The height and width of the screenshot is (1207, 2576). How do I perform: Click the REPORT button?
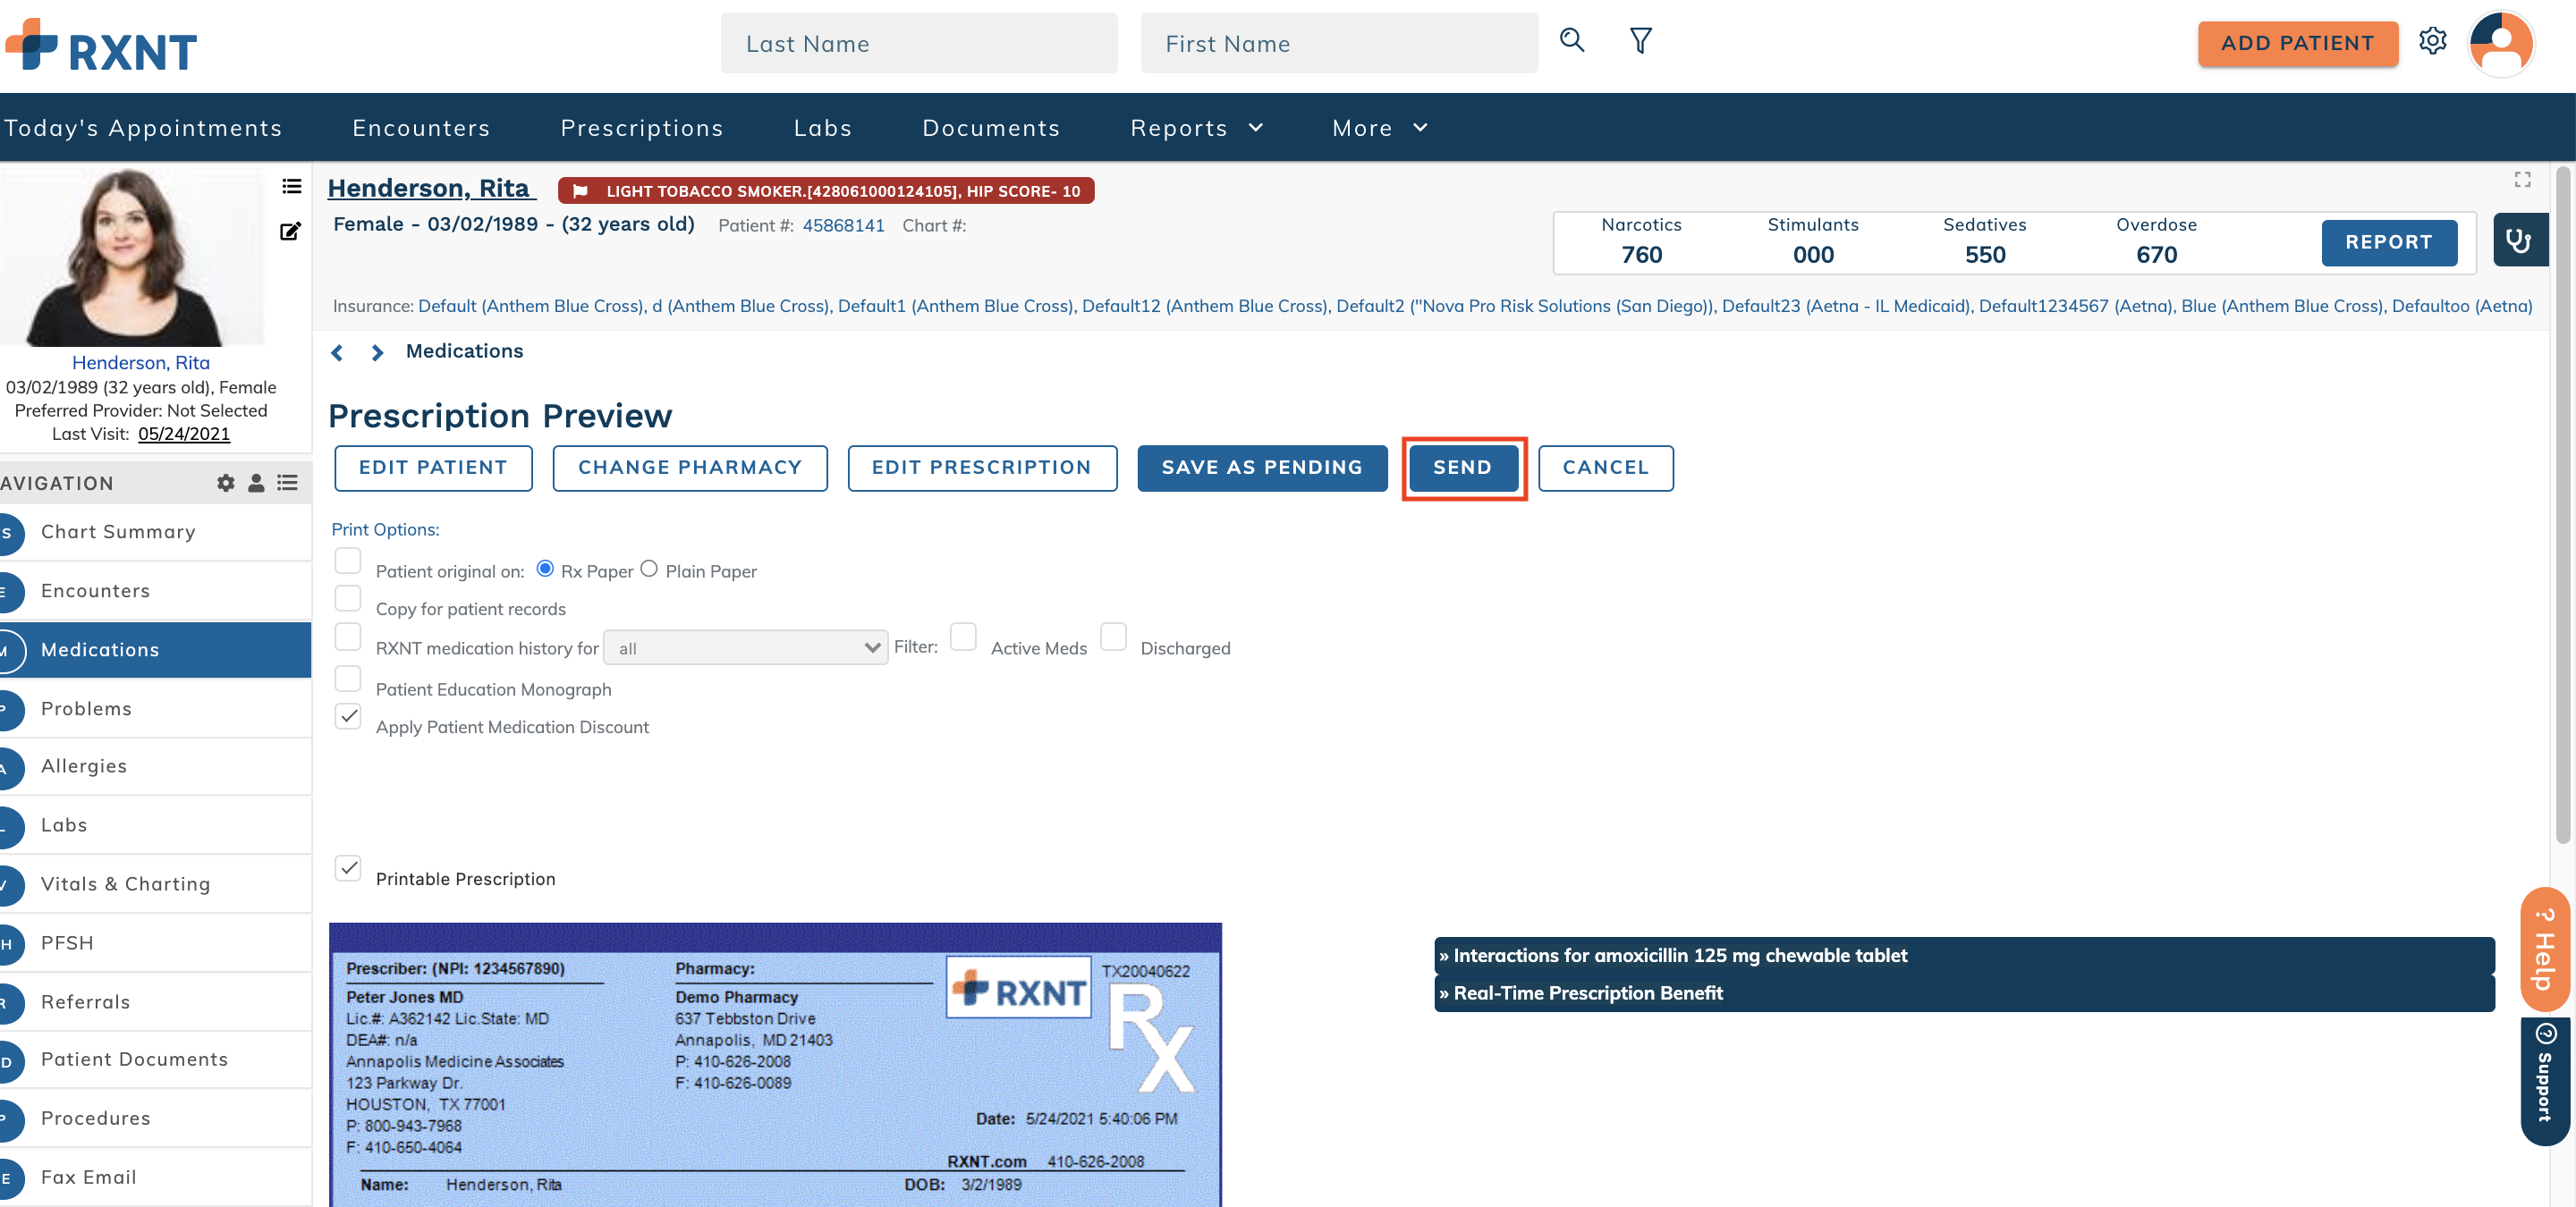click(x=2389, y=243)
